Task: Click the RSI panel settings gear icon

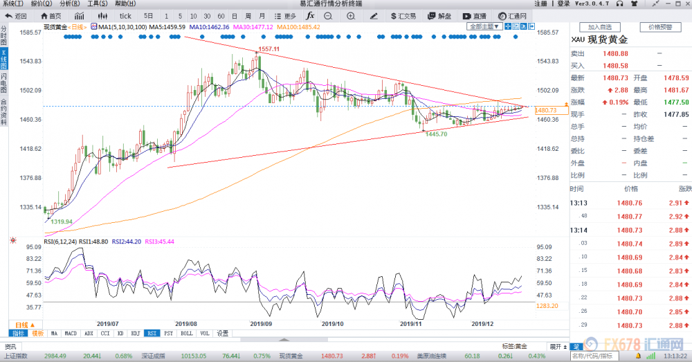Action: 13,241
